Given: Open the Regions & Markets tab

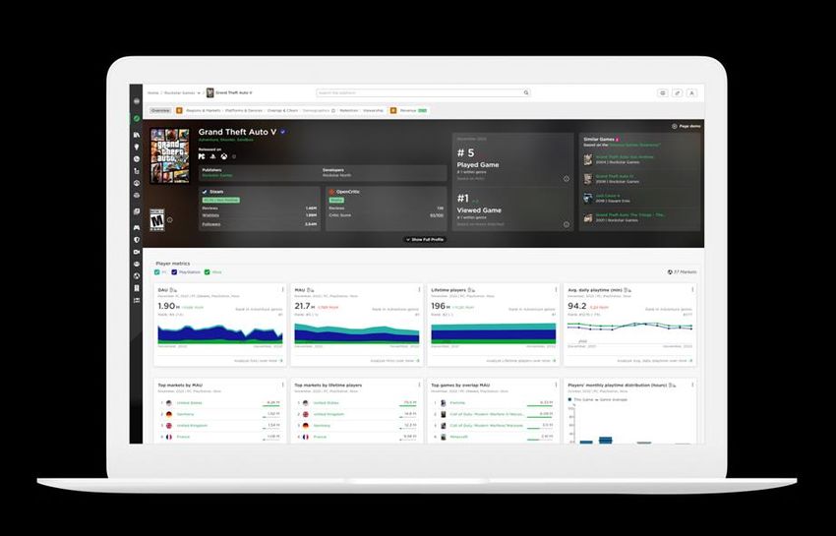Looking at the screenshot, I should (x=204, y=110).
